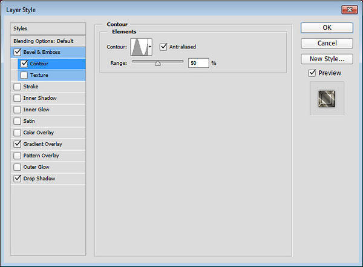Select the Contour label in list
The image size is (363, 267).
click(39, 64)
